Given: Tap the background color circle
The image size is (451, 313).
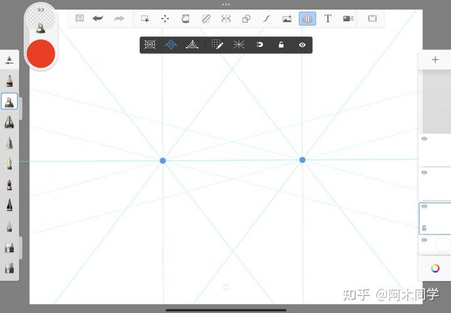Looking at the screenshot, I should point(443,245).
